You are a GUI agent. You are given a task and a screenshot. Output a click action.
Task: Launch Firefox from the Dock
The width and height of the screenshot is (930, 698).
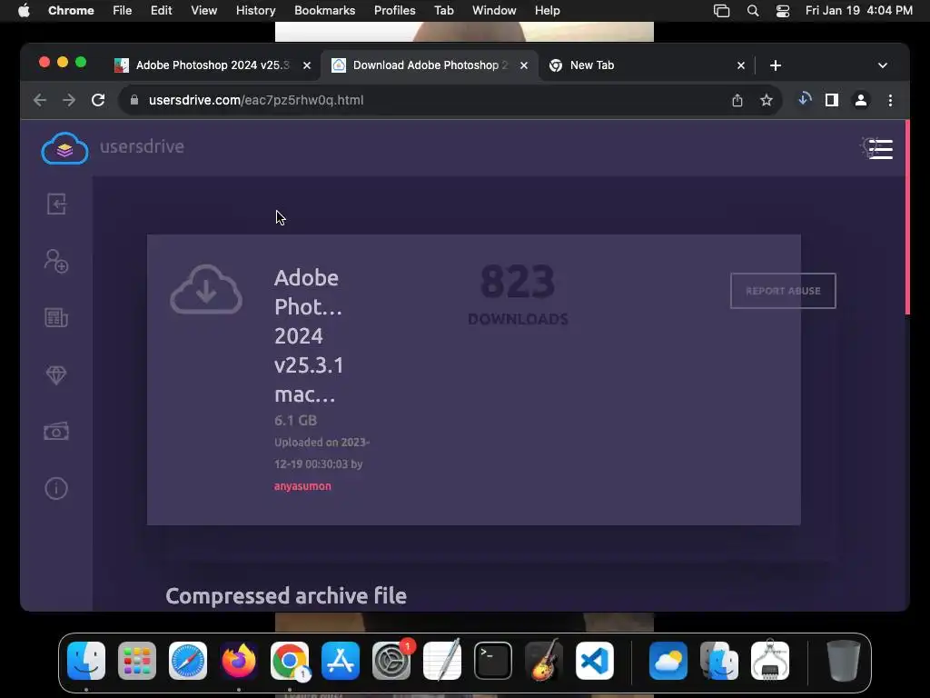239,661
